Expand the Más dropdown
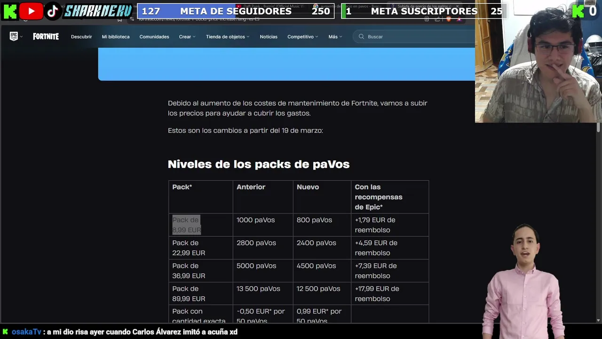Image resolution: width=602 pixels, height=339 pixels. [335, 37]
